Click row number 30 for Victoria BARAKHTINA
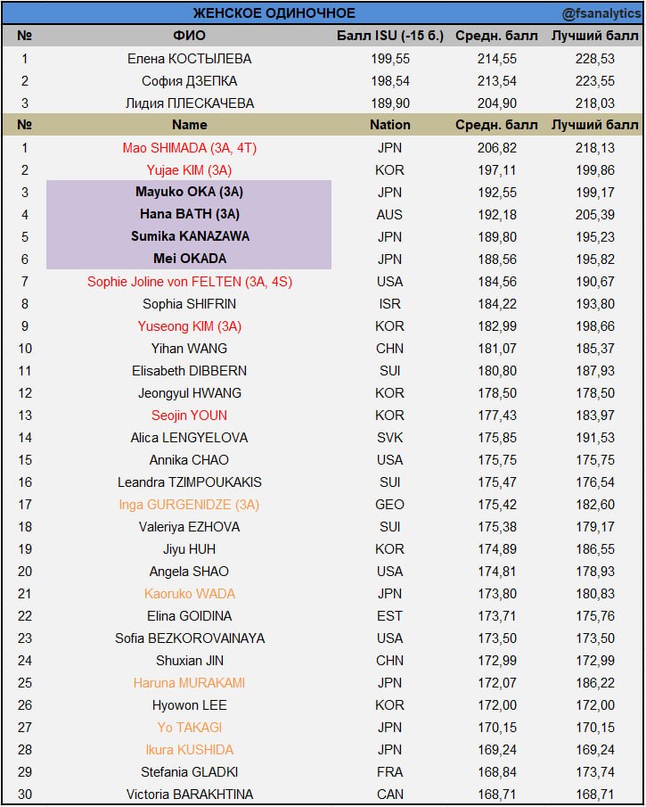Screen dimensions: 646x807 25,795
